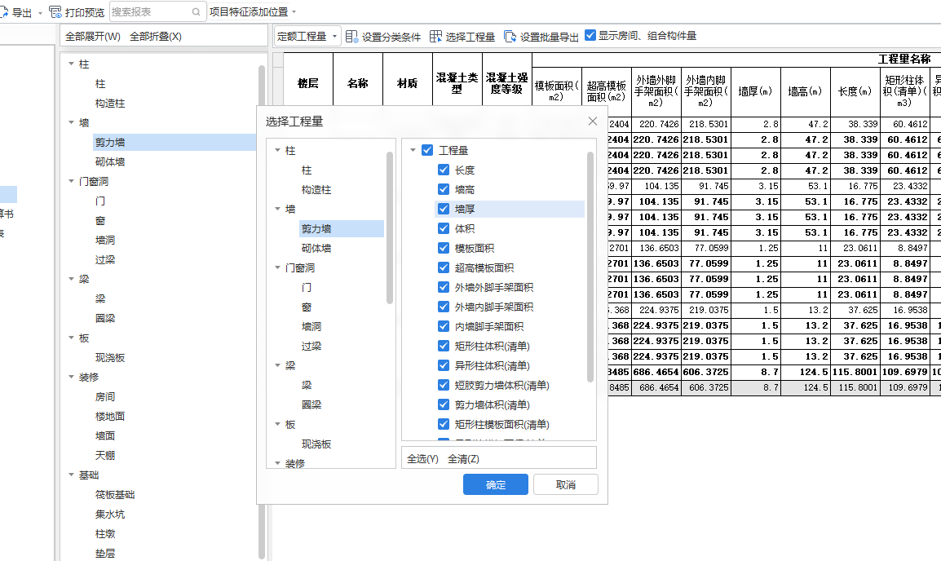Collapse 基础 node in the main tree
The image size is (941, 561).
(72, 475)
